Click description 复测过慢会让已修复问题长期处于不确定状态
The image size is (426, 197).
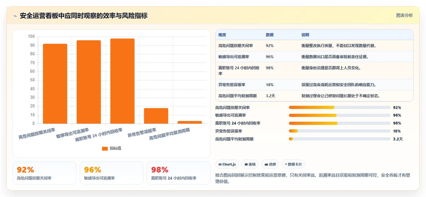342,96
